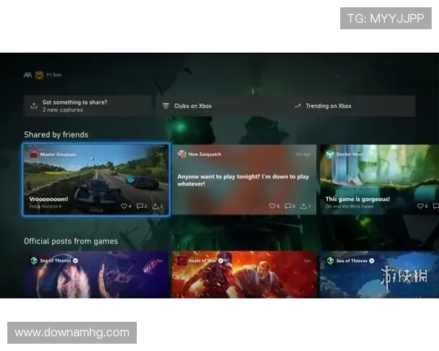This screenshot has height=351, width=439.
Task: Click the upload icon beside 'Got something to share?'
Action: [34, 106]
